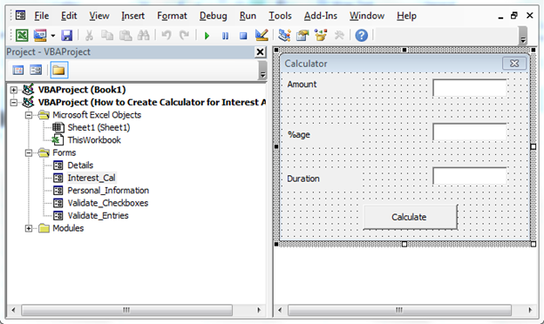Screen dimensions: 544x324
Task: Collapse the Microsoft Excel Objects folder
Action: [x=29, y=115]
